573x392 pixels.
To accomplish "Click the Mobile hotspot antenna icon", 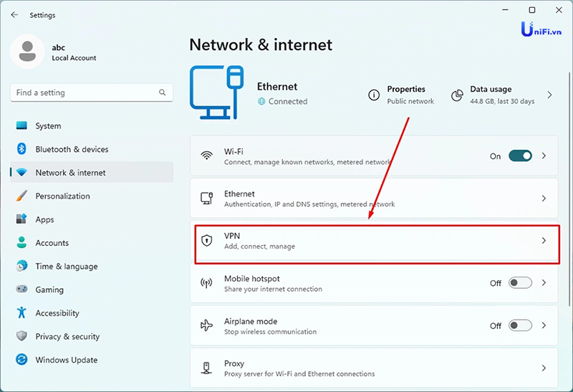I will 206,282.
